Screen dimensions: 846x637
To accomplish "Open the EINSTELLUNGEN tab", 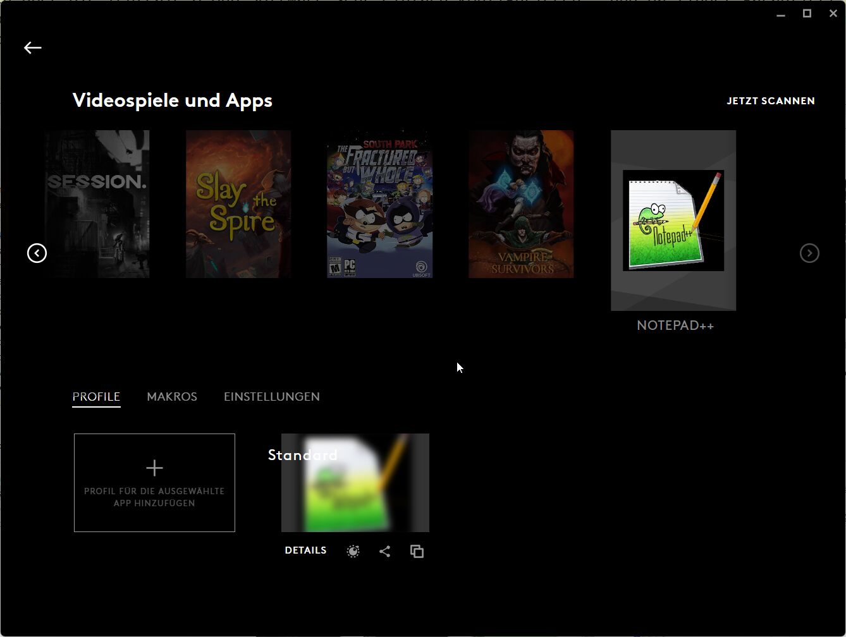I will click(272, 397).
